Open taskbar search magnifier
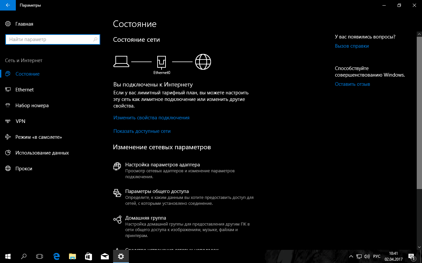422x263 pixels. pyautogui.click(x=24, y=256)
